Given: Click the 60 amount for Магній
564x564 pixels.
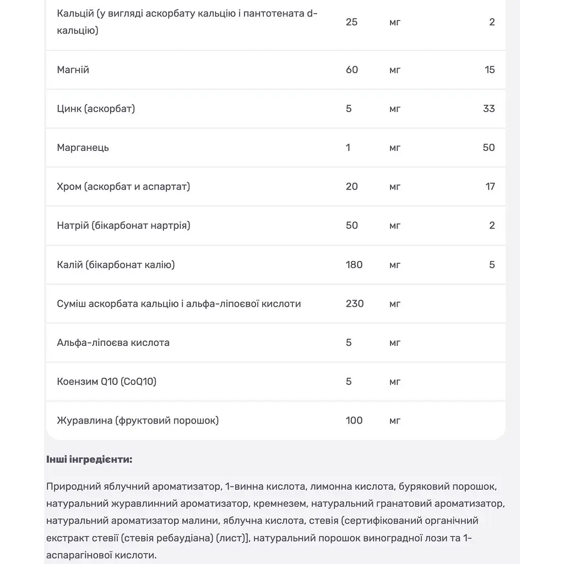Looking at the screenshot, I should click(352, 70).
